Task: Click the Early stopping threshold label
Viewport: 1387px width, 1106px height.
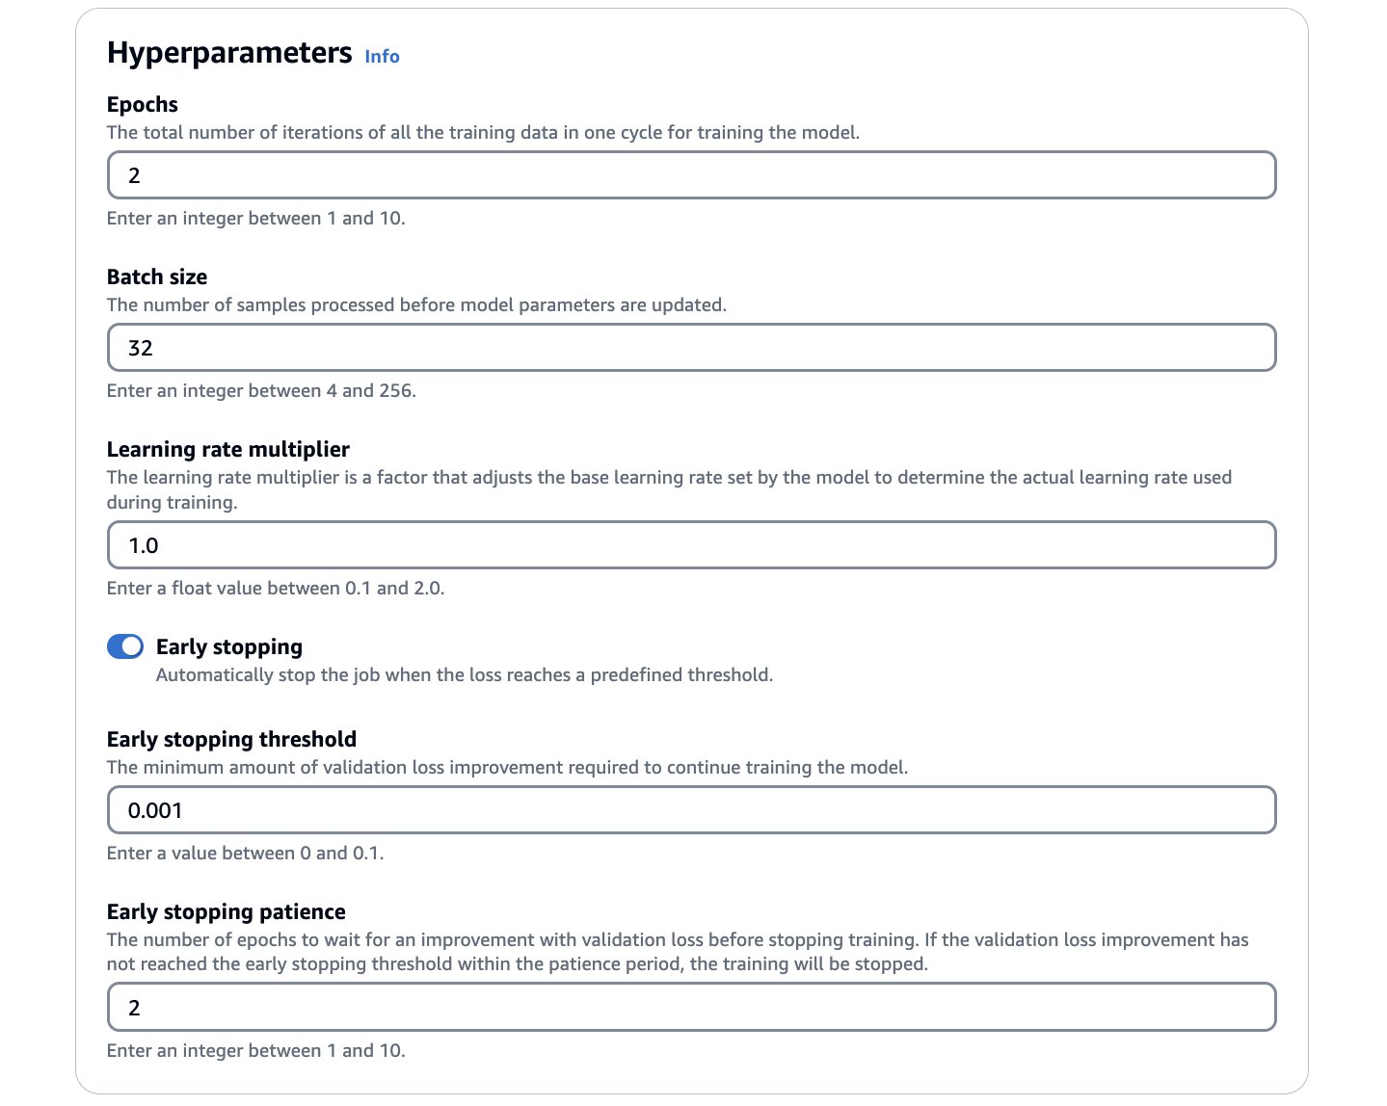Action: click(231, 740)
